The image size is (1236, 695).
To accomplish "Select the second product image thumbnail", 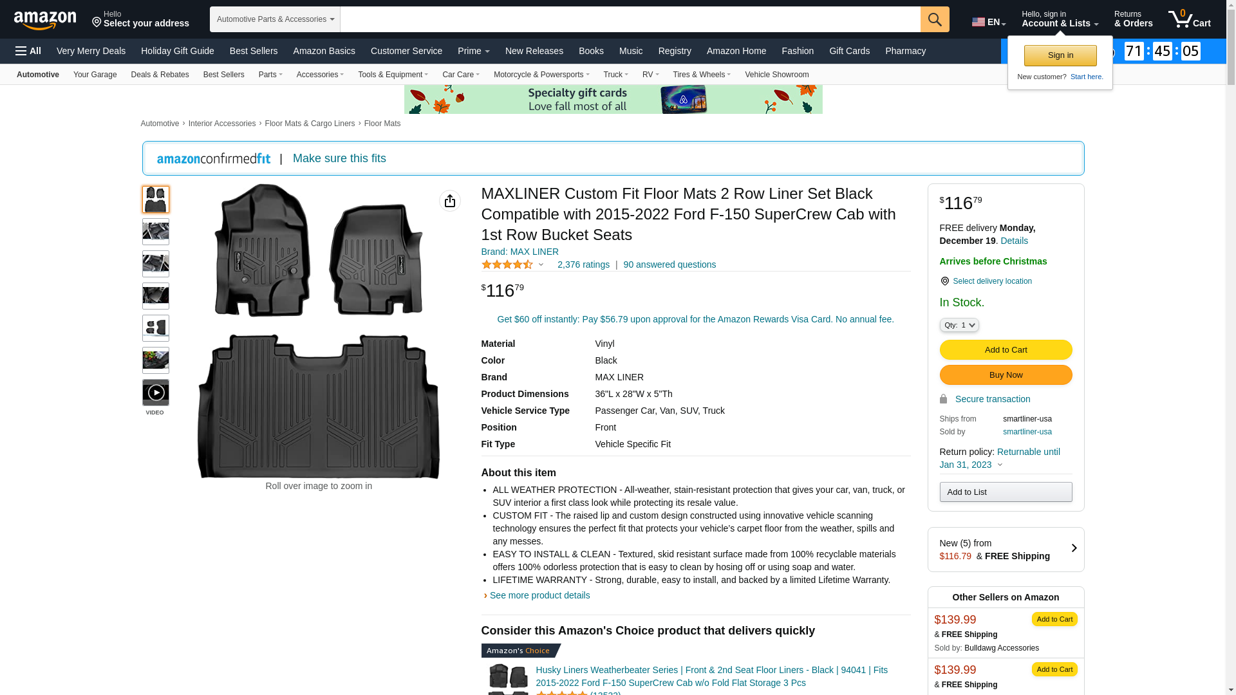I will [156, 232].
